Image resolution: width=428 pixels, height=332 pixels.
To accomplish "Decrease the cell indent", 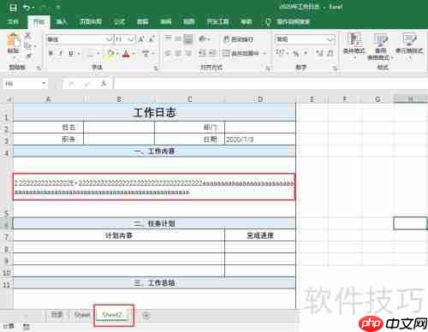I will click(202, 53).
